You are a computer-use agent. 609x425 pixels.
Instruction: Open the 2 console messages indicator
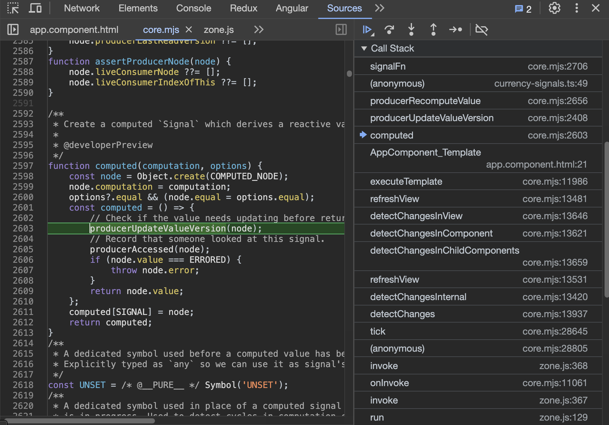[523, 9]
